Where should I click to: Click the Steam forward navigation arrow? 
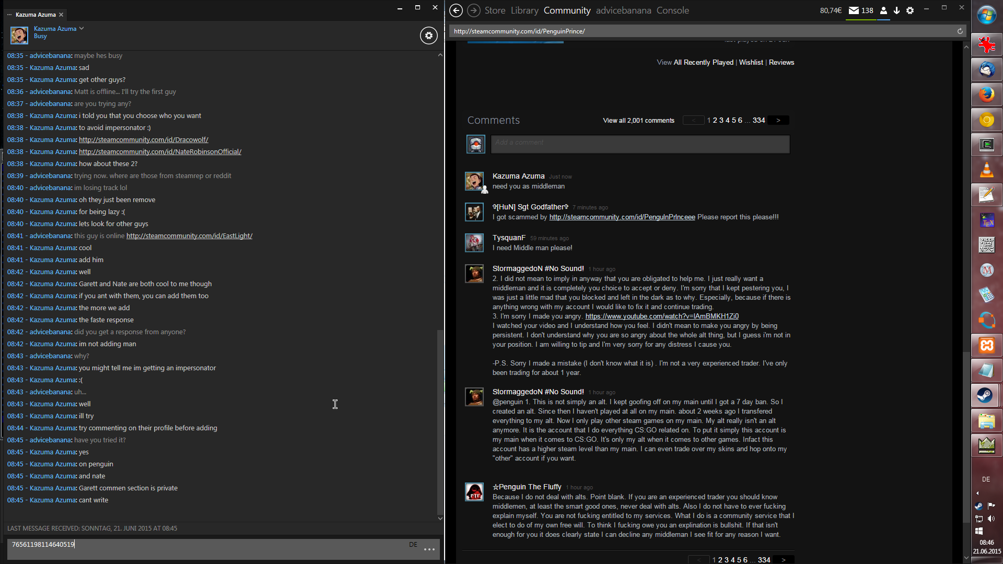[x=473, y=10]
